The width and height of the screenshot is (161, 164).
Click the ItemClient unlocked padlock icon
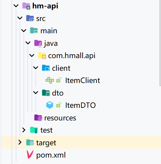coord(59,80)
